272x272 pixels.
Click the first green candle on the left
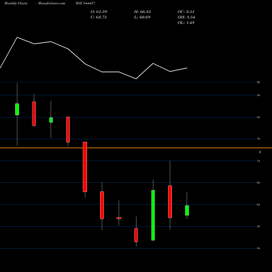tap(17, 109)
